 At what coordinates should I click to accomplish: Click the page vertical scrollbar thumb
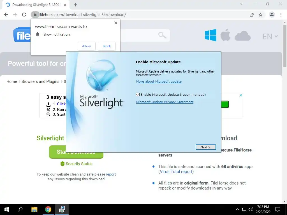(x=284, y=46)
